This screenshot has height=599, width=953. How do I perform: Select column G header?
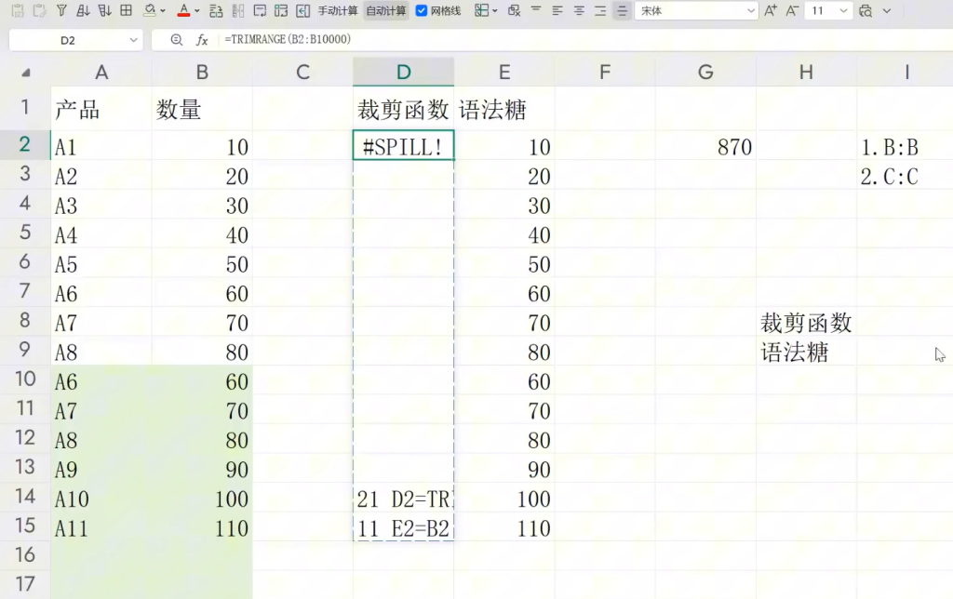point(705,73)
